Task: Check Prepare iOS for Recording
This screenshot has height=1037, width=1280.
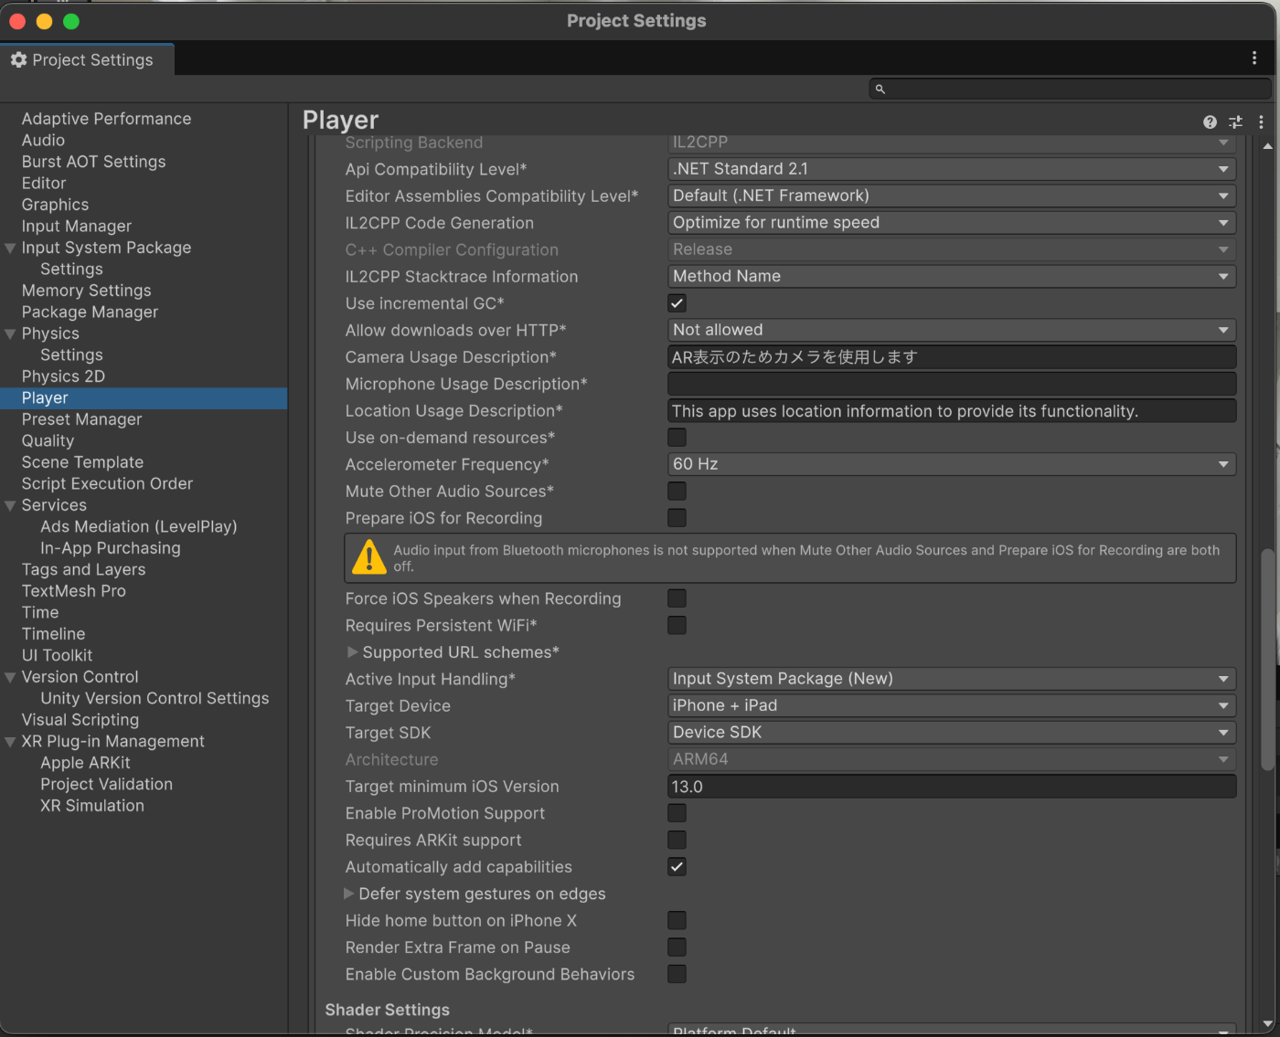Action: (677, 518)
